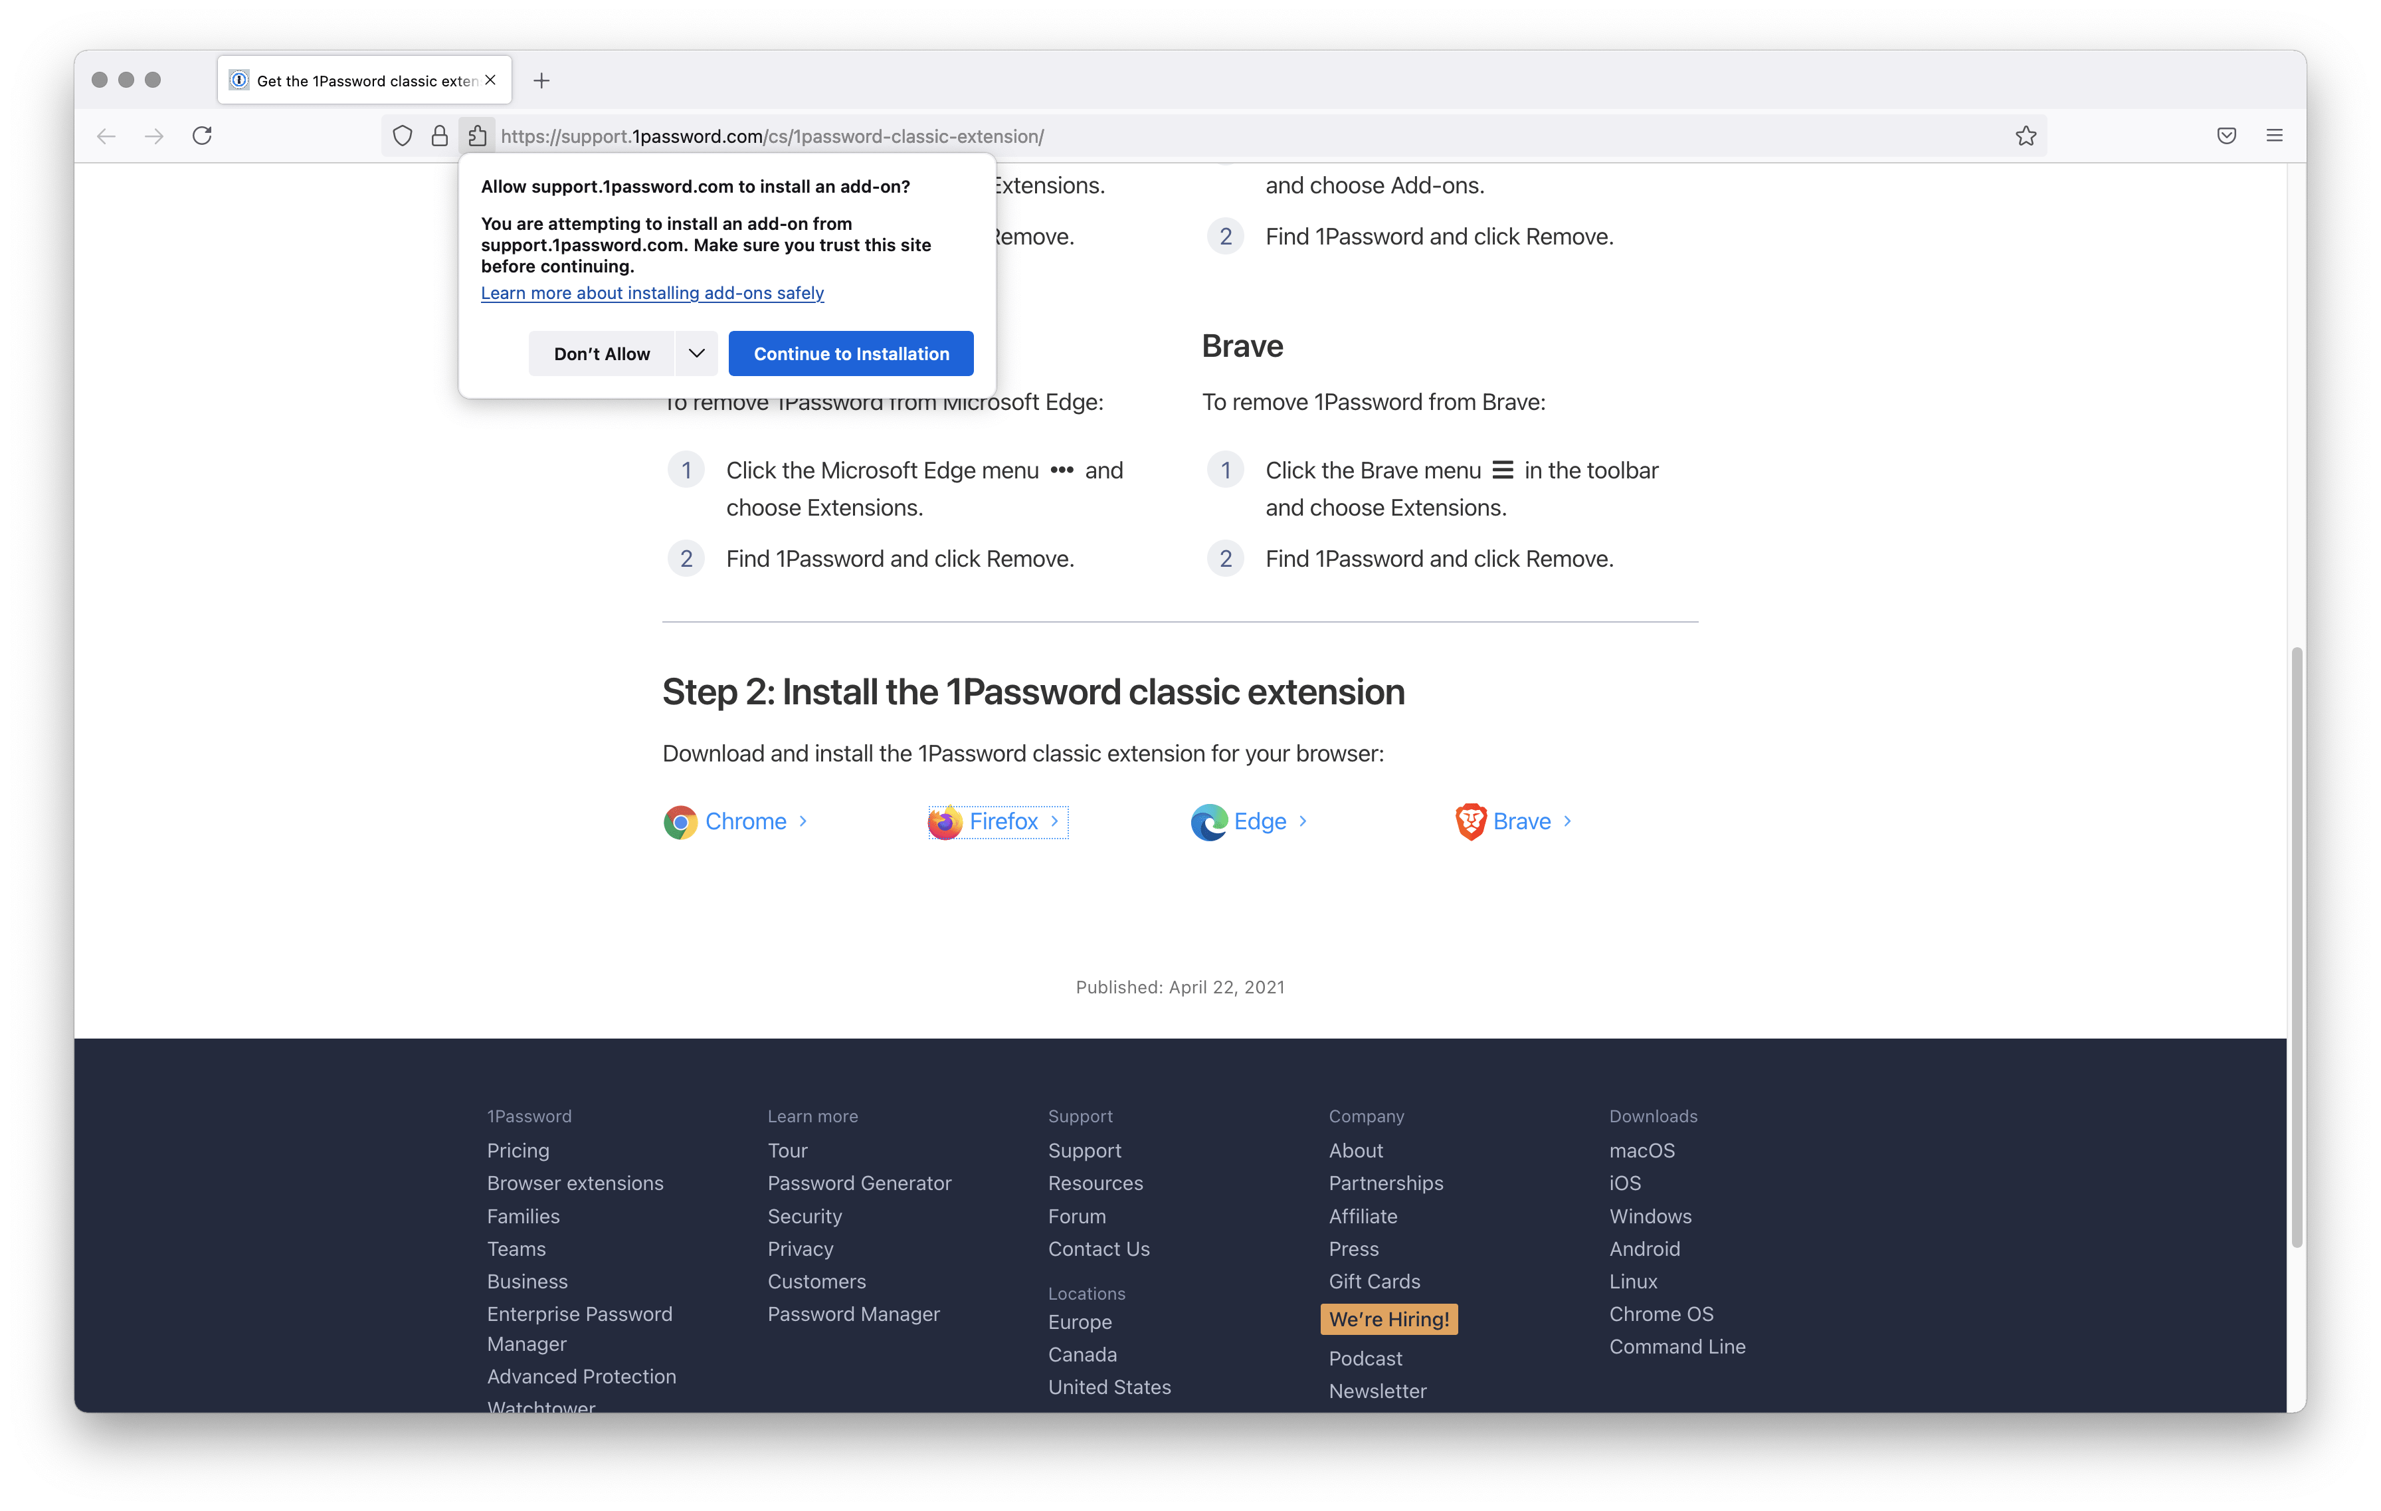Open the tracking protection shield

coord(403,136)
